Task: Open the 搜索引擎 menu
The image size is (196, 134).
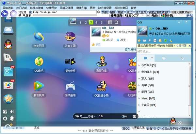Action: [81, 8]
